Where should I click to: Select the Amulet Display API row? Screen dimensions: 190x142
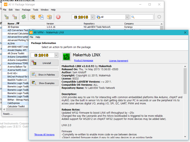[x=16, y=50]
